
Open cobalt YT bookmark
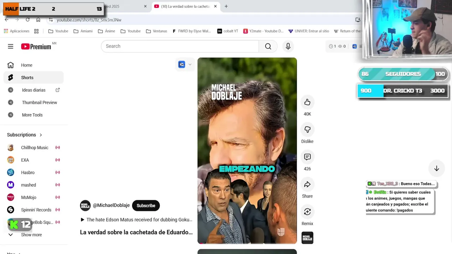(228, 31)
